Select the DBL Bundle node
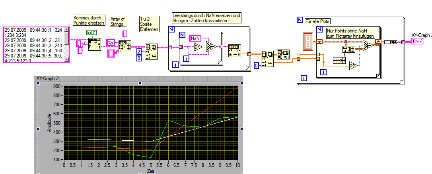Viewport: 432px width, 174px height. [339, 60]
